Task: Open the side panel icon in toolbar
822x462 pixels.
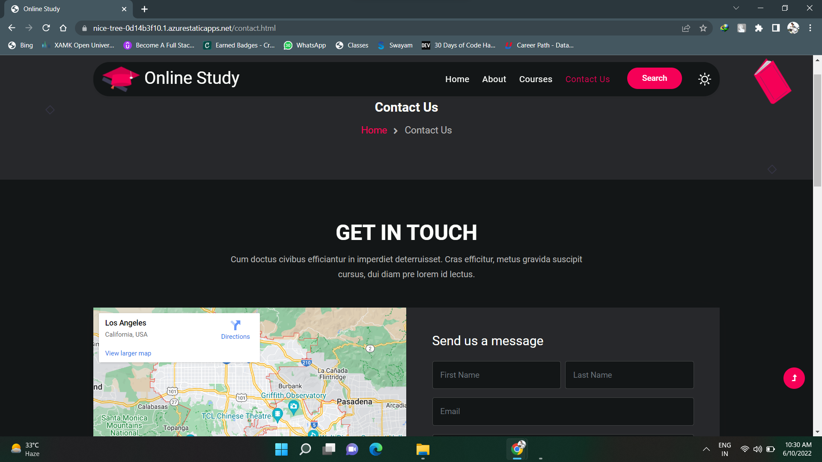Action: point(776,28)
